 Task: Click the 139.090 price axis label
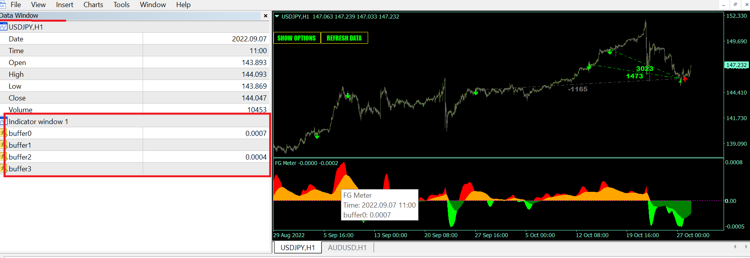pyautogui.click(x=737, y=144)
